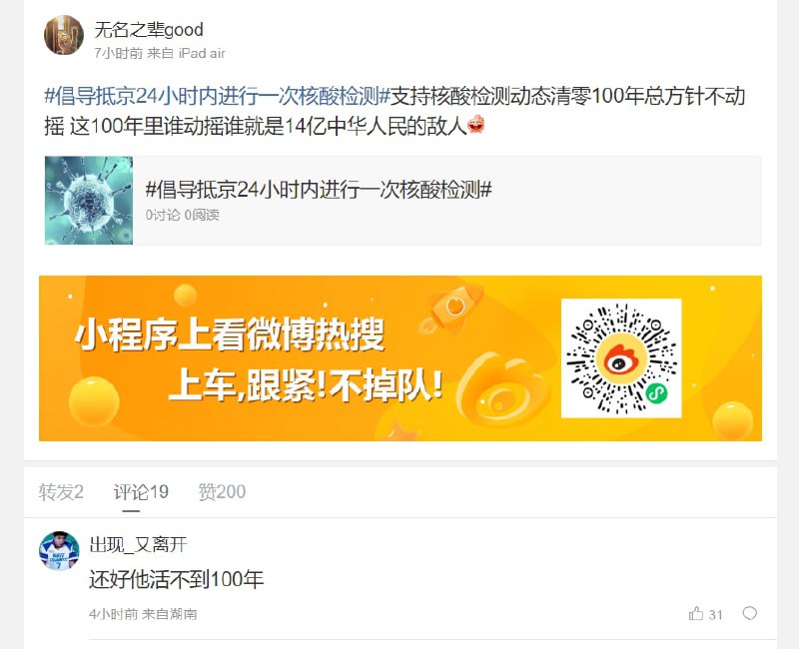799x649 pixels.
Task: Open the 赞200 likes tab
Action: tap(222, 492)
